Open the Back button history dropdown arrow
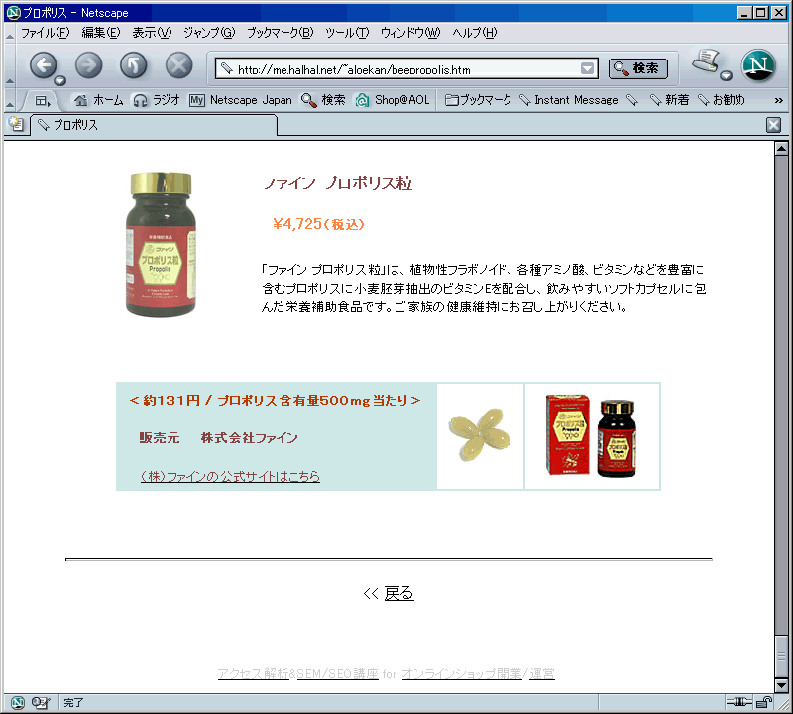This screenshot has width=793, height=714. 60,80
